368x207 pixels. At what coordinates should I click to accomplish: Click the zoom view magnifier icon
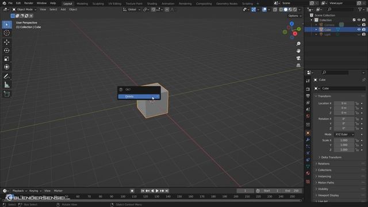pos(298,44)
